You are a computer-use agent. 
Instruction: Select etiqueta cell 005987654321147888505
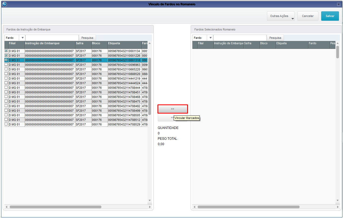(x=125, y=115)
